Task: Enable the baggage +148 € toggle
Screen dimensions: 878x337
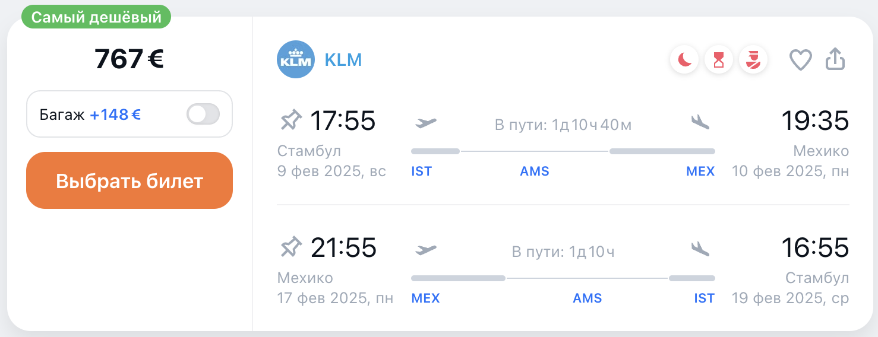Action: [203, 114]
